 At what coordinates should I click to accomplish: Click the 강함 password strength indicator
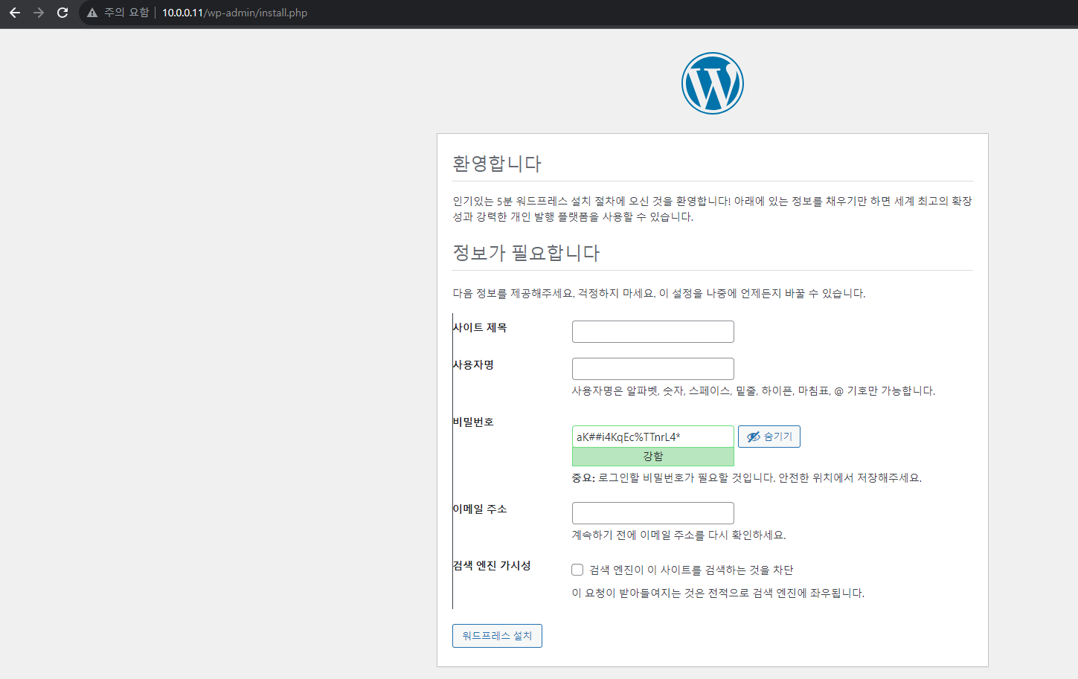point(652,457)
